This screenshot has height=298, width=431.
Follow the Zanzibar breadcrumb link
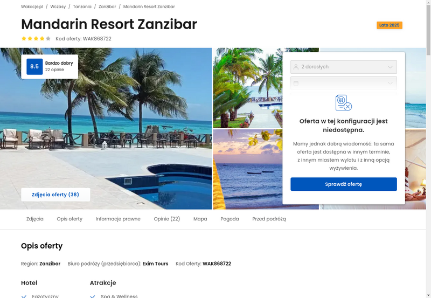(x=107, y=6)
